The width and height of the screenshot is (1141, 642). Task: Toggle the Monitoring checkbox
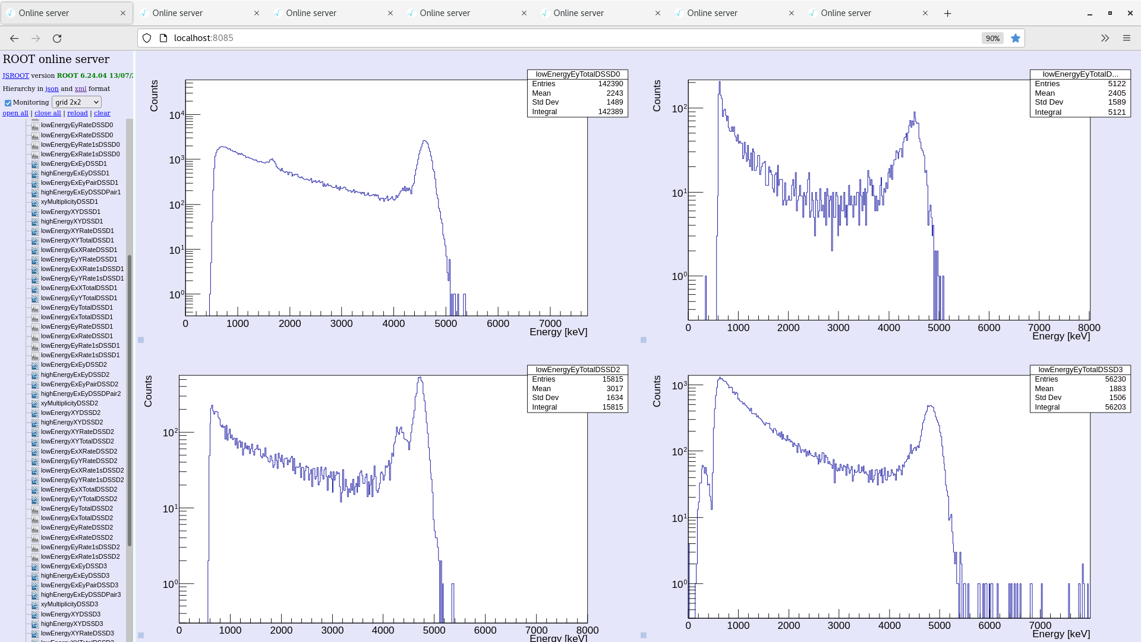coord(8,103)
